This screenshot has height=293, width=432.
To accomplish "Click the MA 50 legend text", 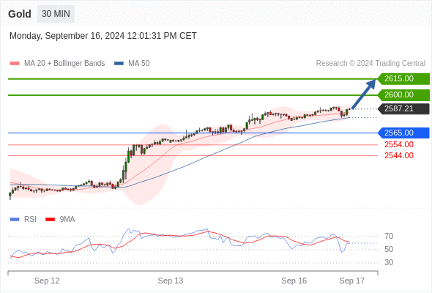I will pos(139,64).
